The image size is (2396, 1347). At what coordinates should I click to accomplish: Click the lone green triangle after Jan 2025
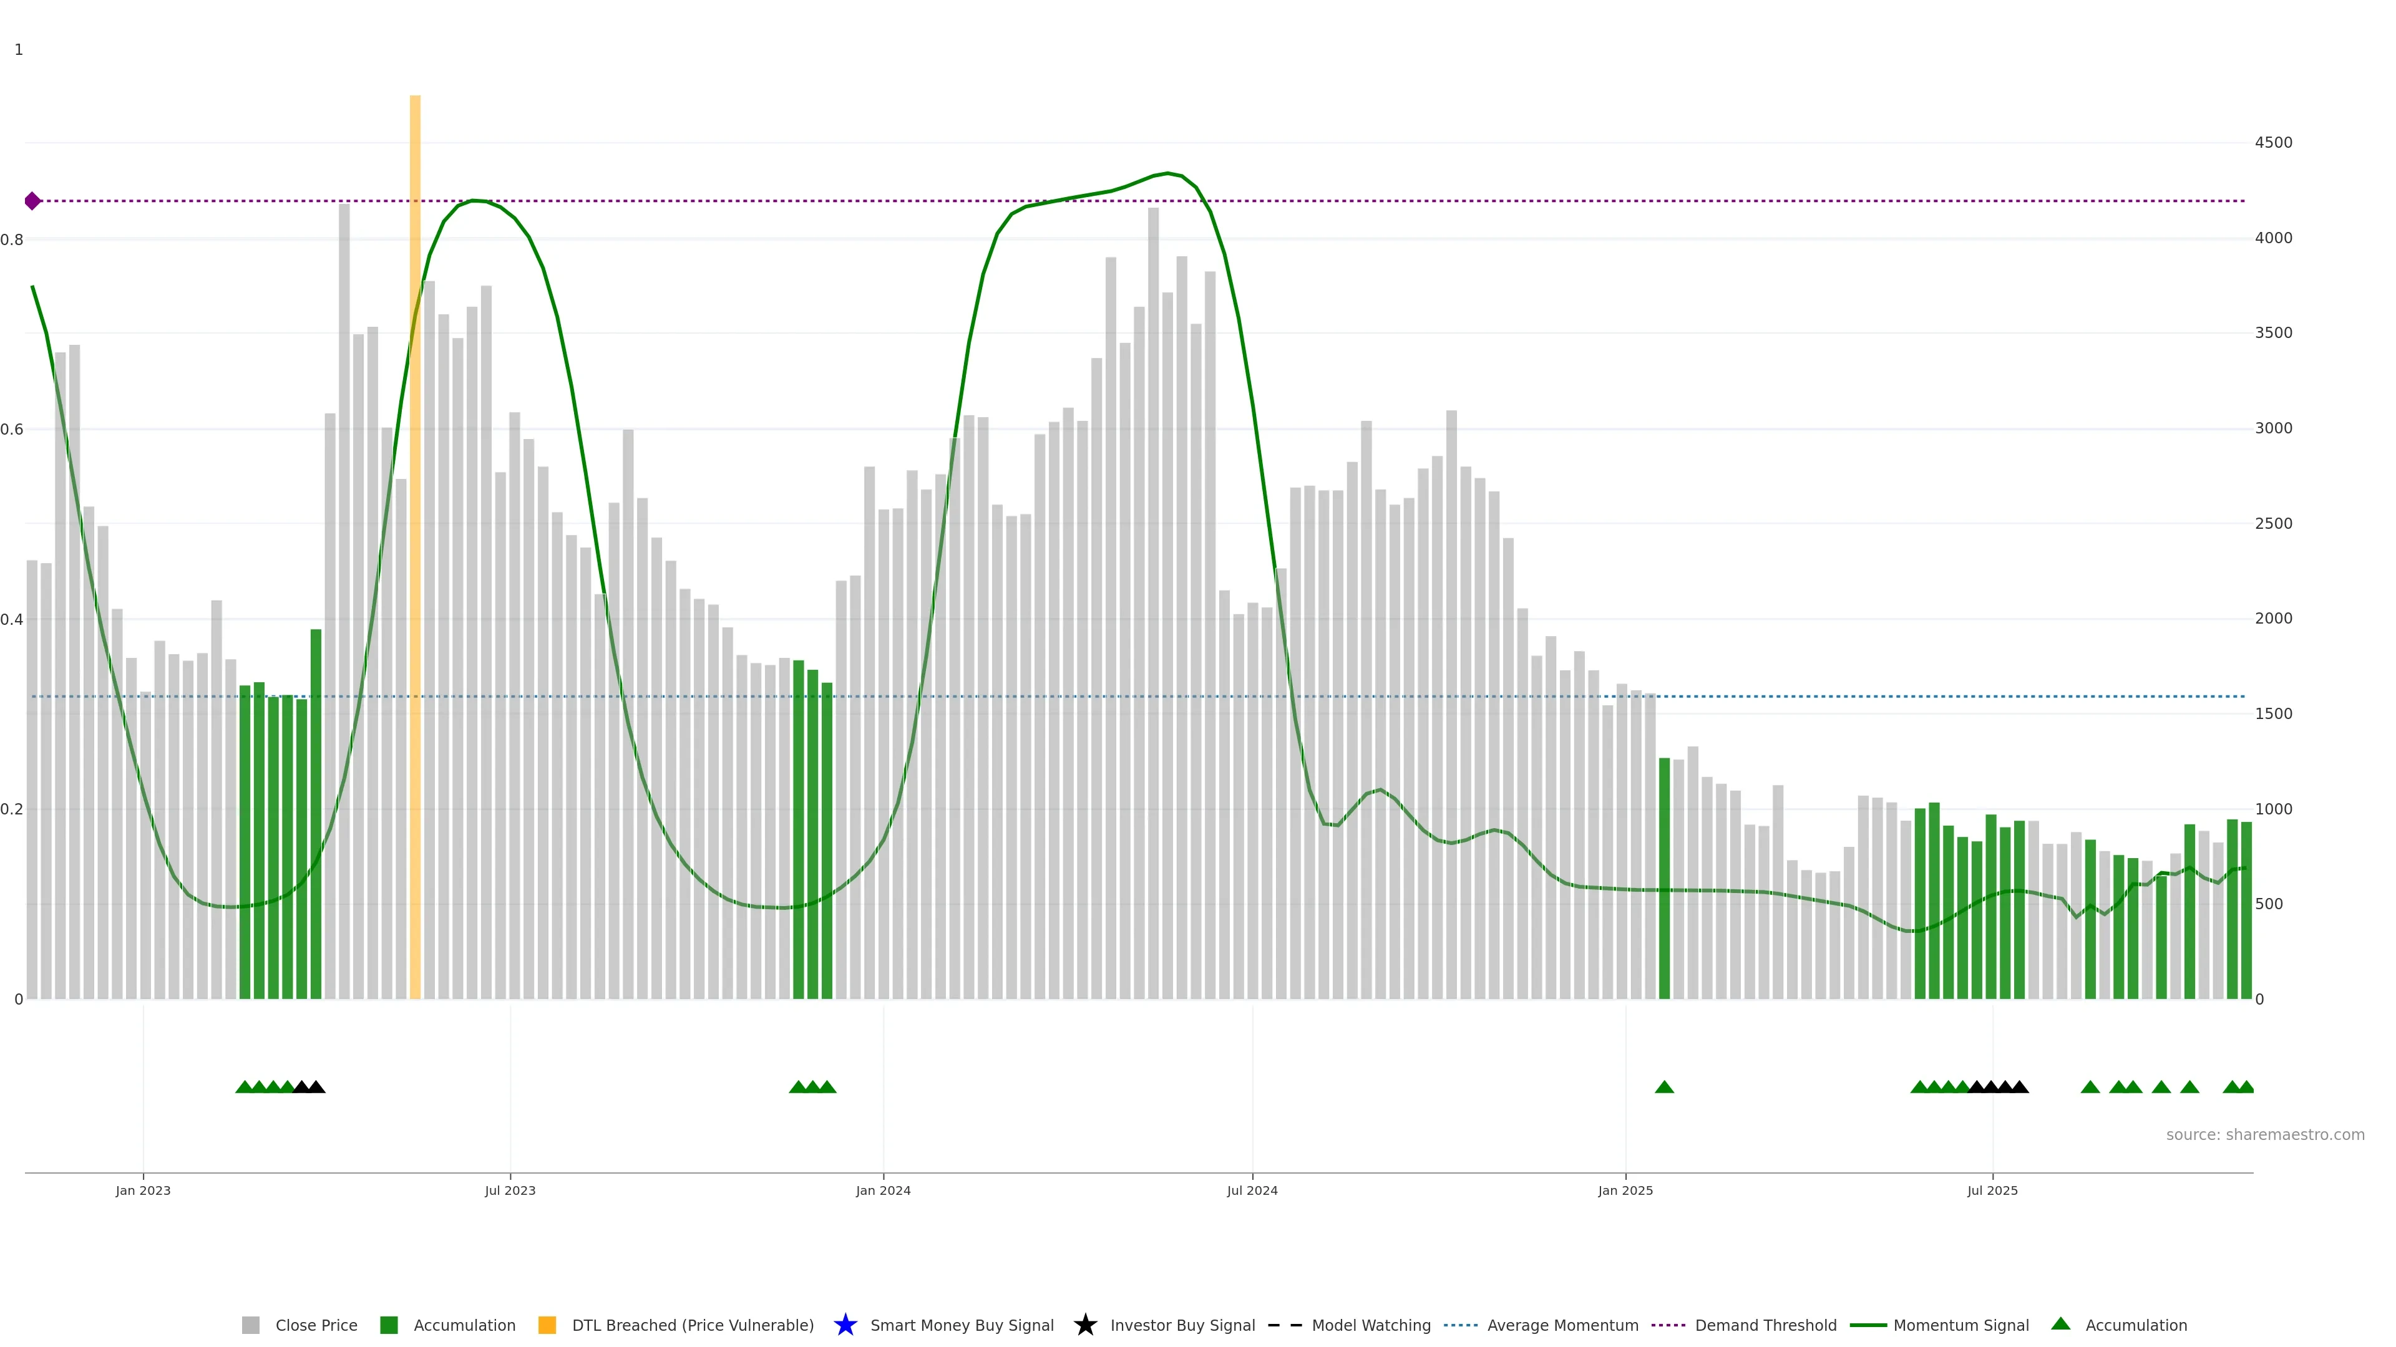tap(1664, 1087)
